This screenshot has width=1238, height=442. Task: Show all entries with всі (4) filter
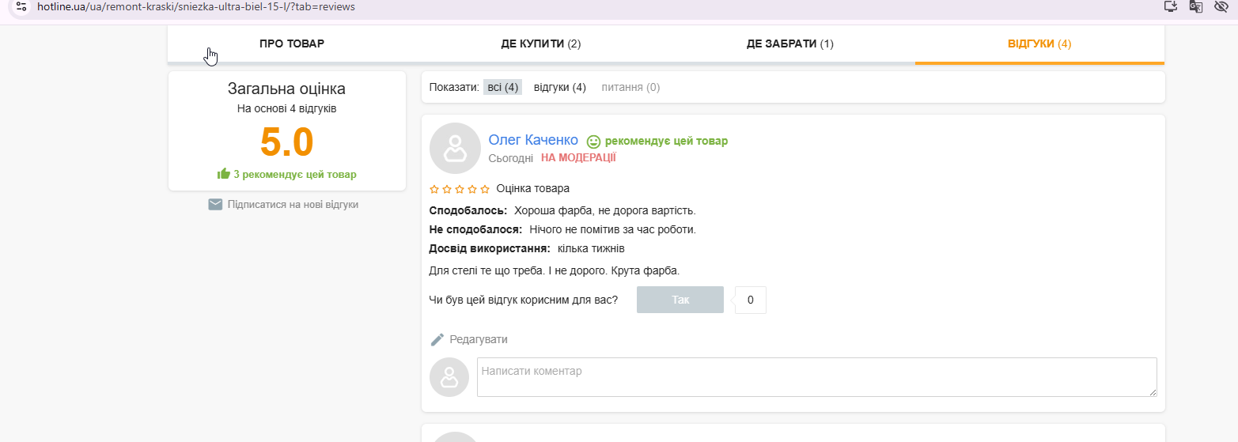tap(502, 87)
